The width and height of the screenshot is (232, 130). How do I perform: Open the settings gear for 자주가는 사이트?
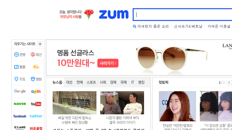(x=40, y=44)
